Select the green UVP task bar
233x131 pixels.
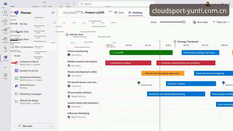point(141,53)
